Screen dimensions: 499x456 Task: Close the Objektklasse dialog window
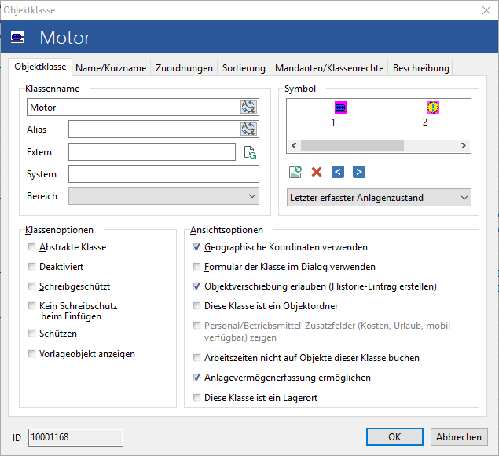486,10
